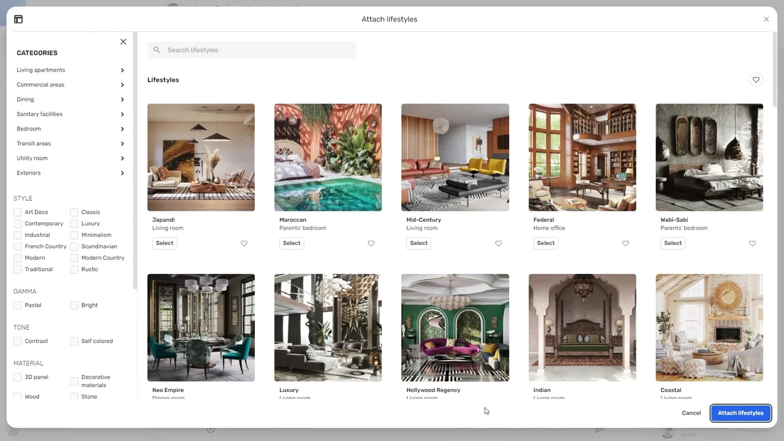Expand the Exteriors category
The image size is (784, 441).
coord(70,173)
